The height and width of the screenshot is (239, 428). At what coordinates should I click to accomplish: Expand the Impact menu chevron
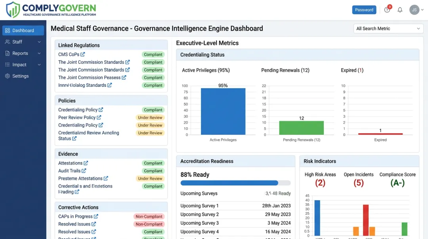pos(39,65)
